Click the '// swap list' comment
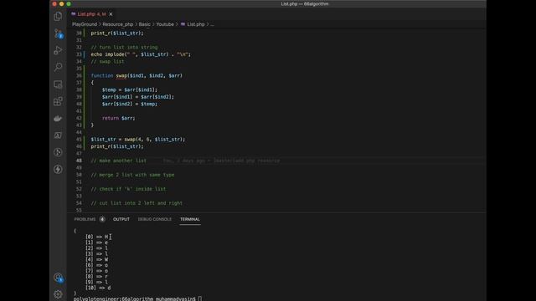The width and height of the screenshot is (536, 301). 108,61
